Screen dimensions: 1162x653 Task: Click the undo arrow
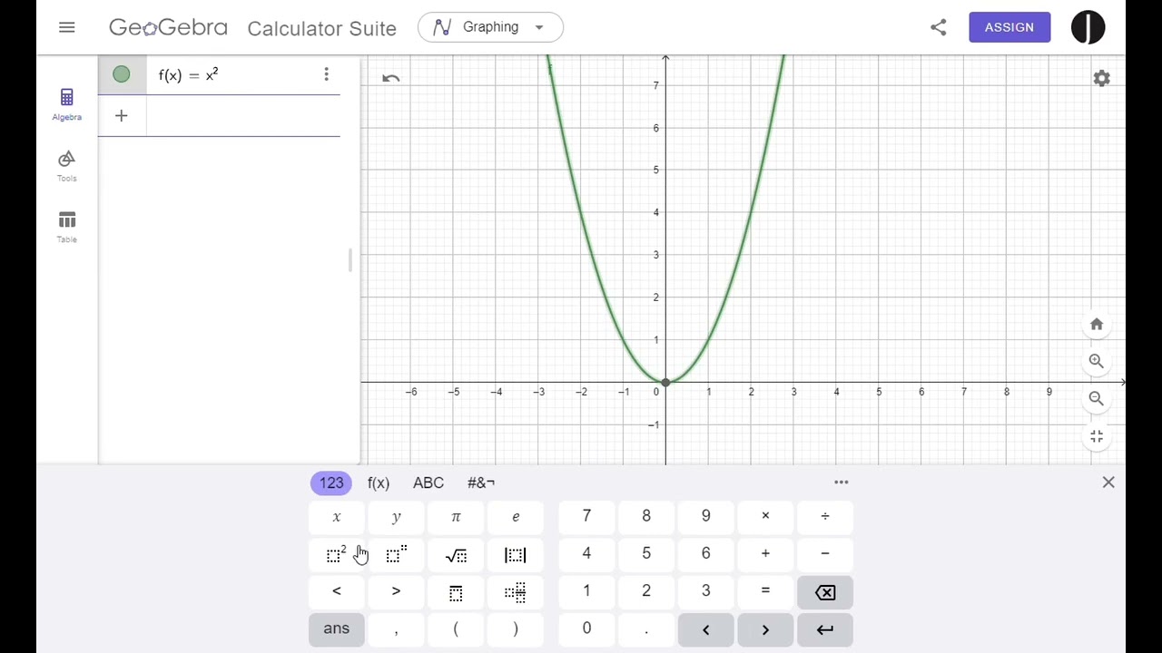click(x=390, y=78)
